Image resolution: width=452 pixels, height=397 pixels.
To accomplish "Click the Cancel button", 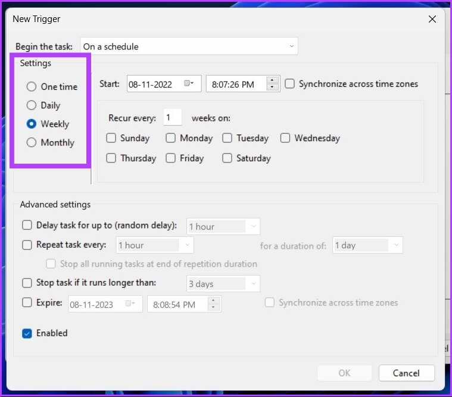I will pos(407,373).
